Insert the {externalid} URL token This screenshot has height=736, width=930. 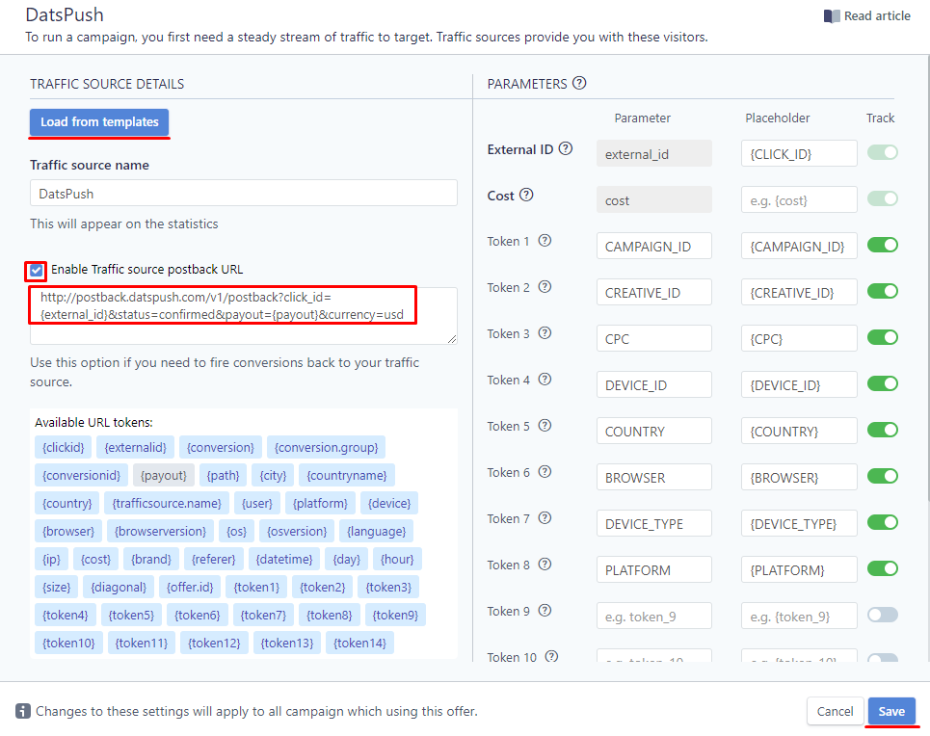click(x=135, y=447)
